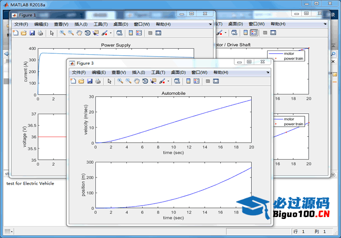Image resolution: width=341 pixels, height=238 pixels.
Task: Click the dock arrow in Figure 3 menu bar
Action: click(x=268, y=72)
